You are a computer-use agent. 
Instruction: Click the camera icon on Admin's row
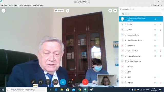pos(155,25)
